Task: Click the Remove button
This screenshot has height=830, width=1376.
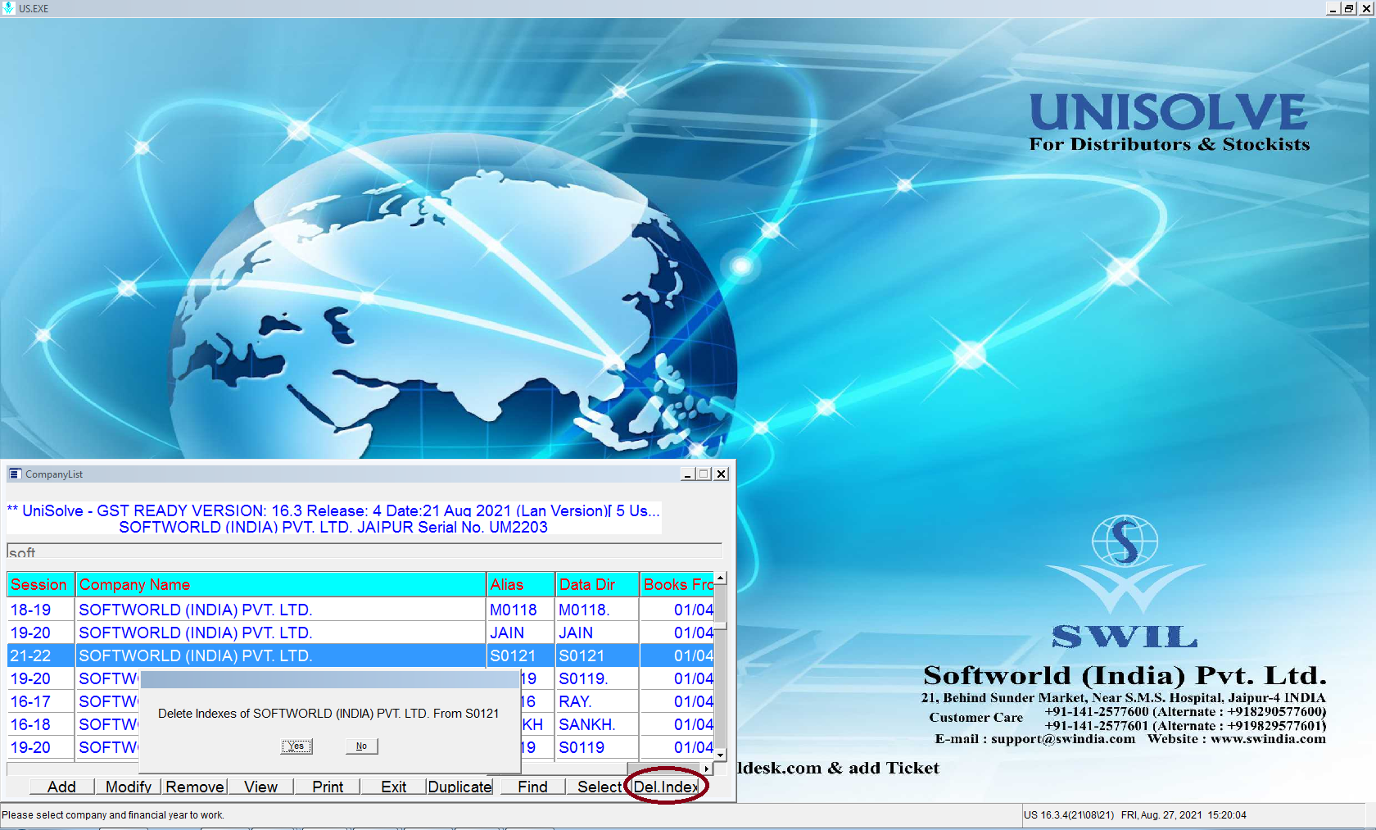Action: click(x=195, y=787)
